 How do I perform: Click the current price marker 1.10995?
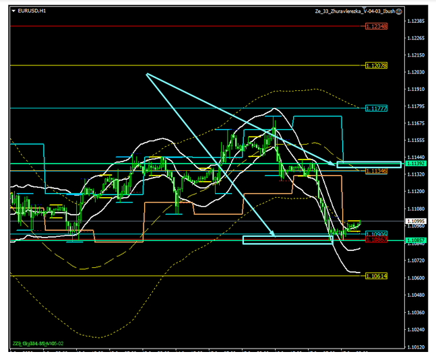pos(416,221)
